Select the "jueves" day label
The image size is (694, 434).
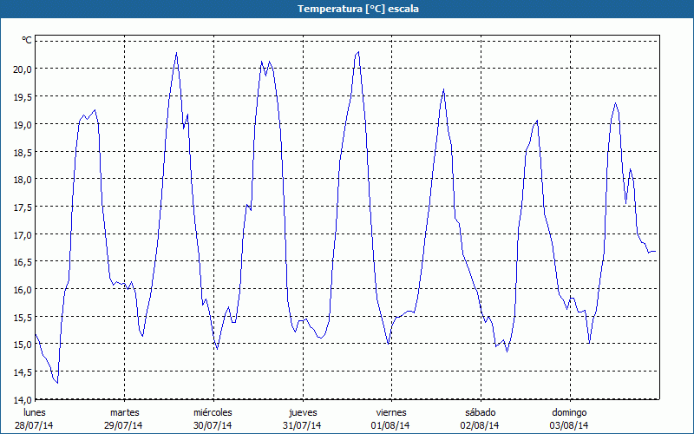[x=302, y=412]
